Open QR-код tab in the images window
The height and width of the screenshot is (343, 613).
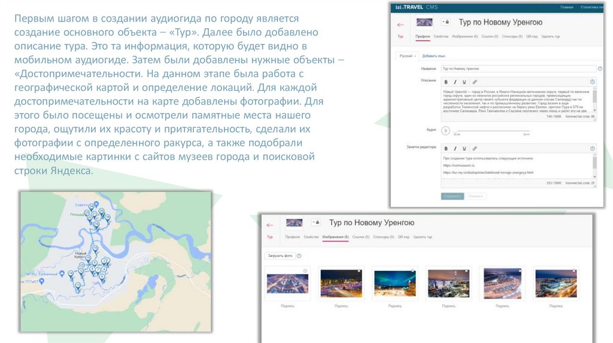(x=403, y=237)
